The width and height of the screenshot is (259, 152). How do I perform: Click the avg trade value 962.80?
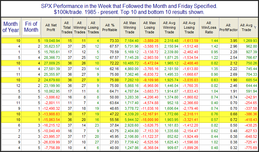252,46
